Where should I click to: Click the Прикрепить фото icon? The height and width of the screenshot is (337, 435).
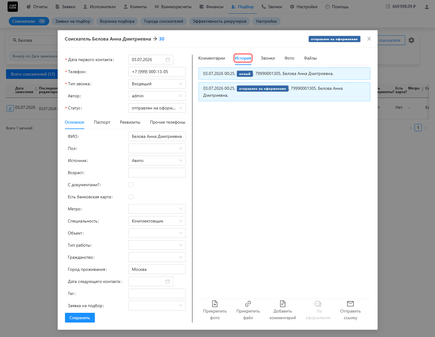[x=215, y=303]
